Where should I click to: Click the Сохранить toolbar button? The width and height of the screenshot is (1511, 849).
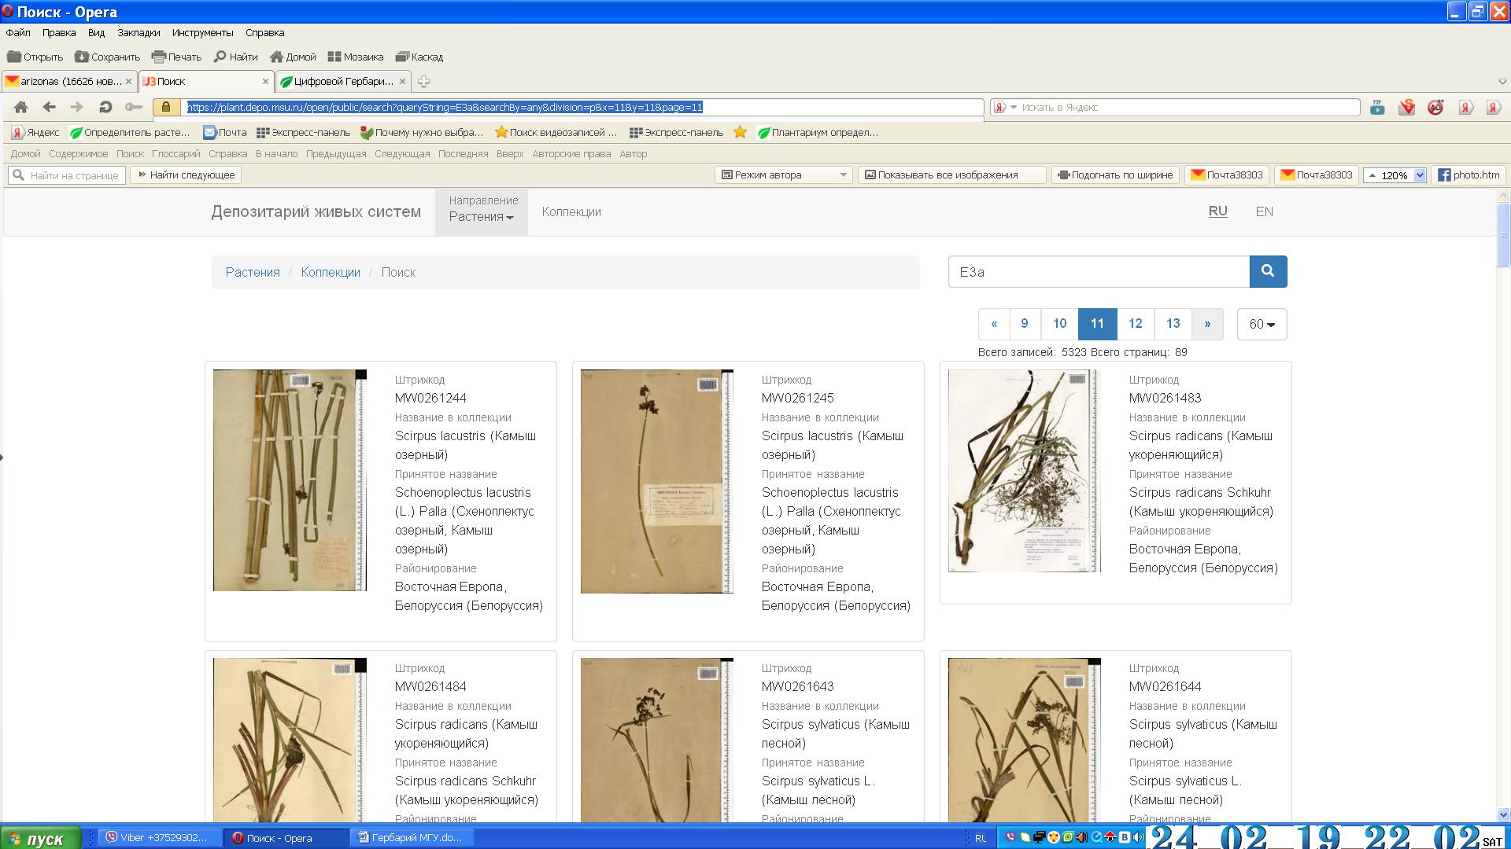point(107,57)
